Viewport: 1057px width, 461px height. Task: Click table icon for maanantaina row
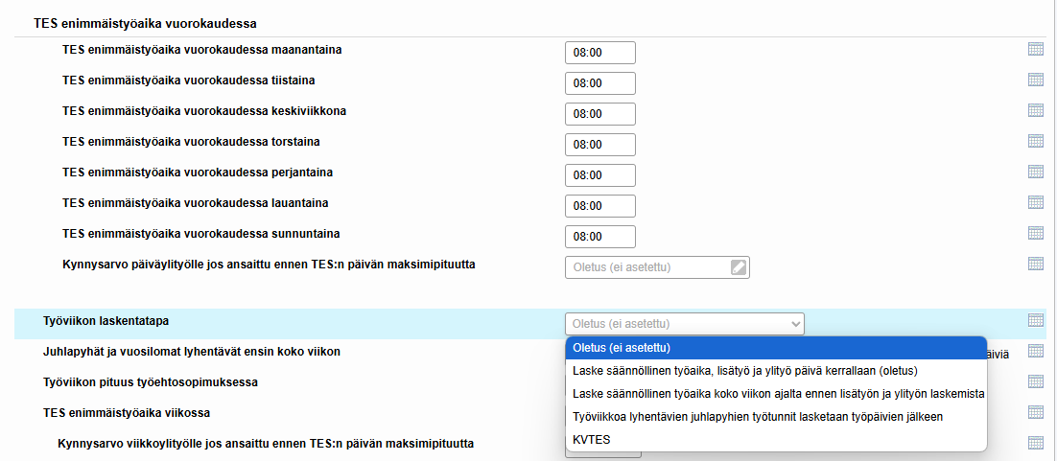pyautogui.click(x=1036, y=49)
